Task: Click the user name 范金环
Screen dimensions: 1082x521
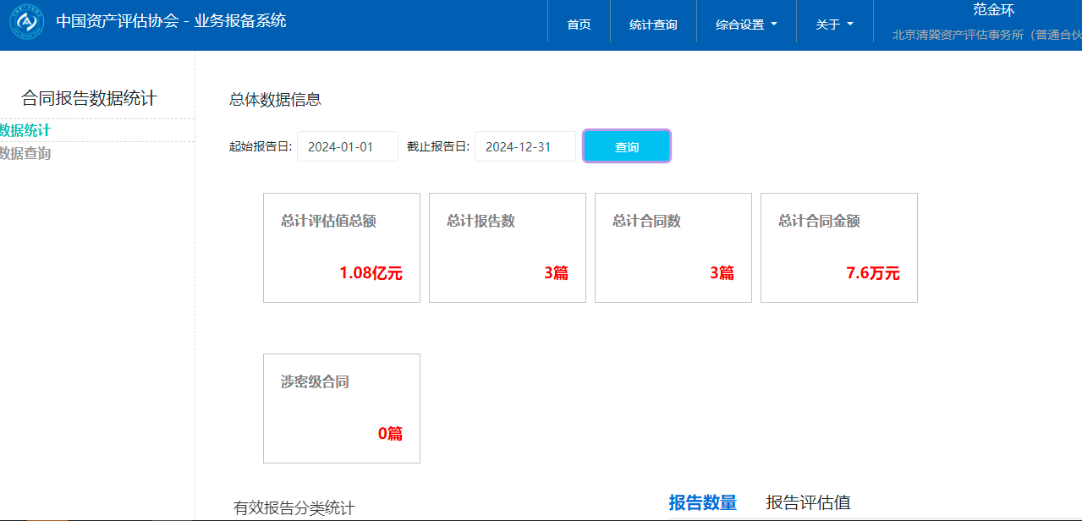Action: click(993, 11)
